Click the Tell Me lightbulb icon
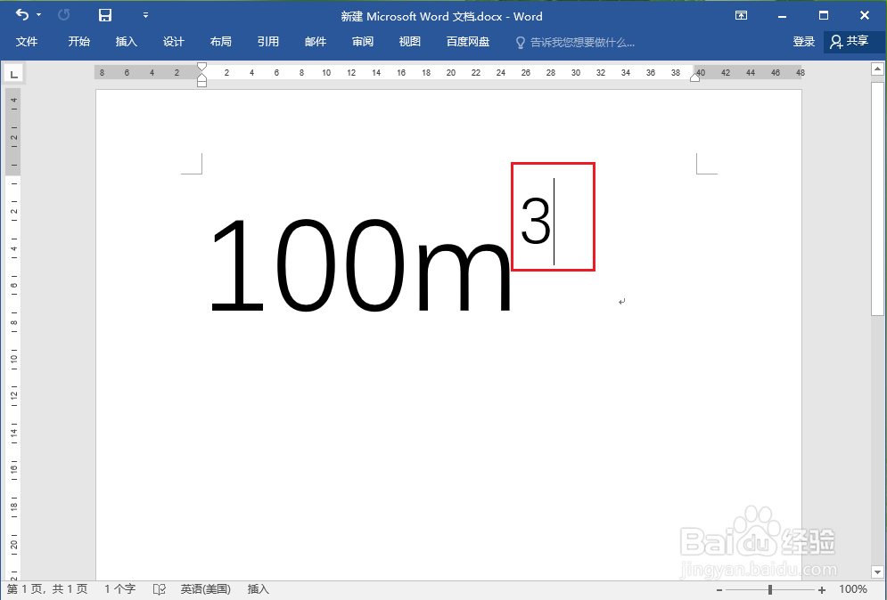 tap(520, 41)
